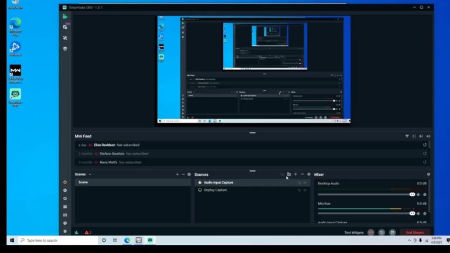450x253 pixels.
Task: Open the Studio Mode columns icon in the sidebar
Action: [65, 215]
